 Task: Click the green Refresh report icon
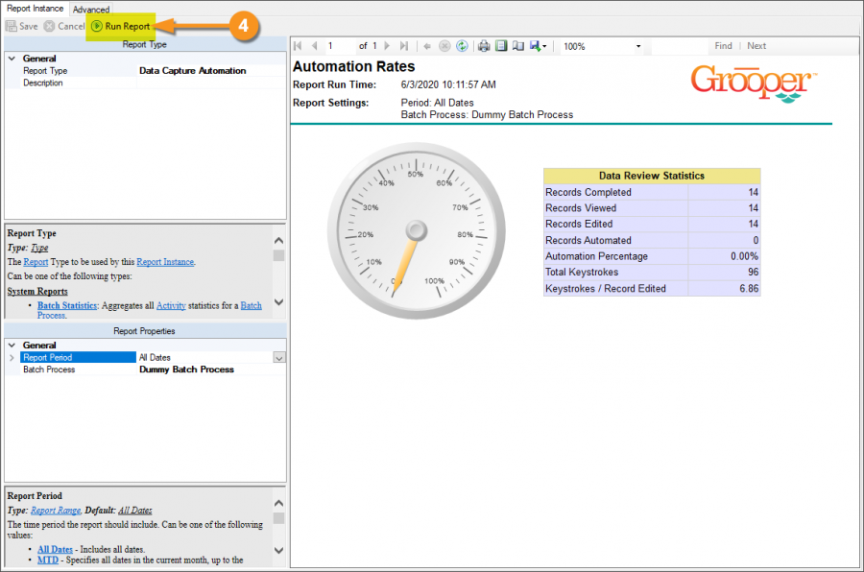[462, 46]
